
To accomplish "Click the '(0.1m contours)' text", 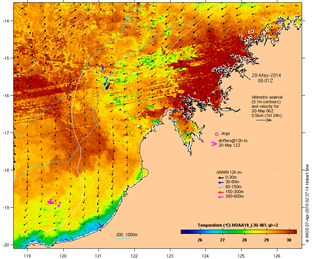I will point(266,102).
